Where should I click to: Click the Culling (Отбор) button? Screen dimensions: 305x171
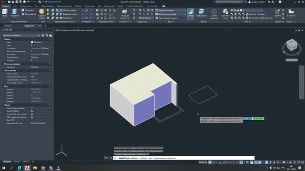pyautogui.click(x=191, y=14)
